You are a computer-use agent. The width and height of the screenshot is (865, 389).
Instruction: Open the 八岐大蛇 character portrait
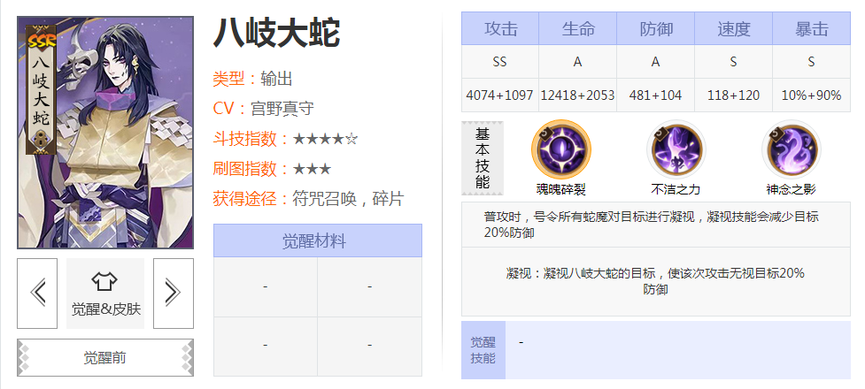click(x=105, y=133)
